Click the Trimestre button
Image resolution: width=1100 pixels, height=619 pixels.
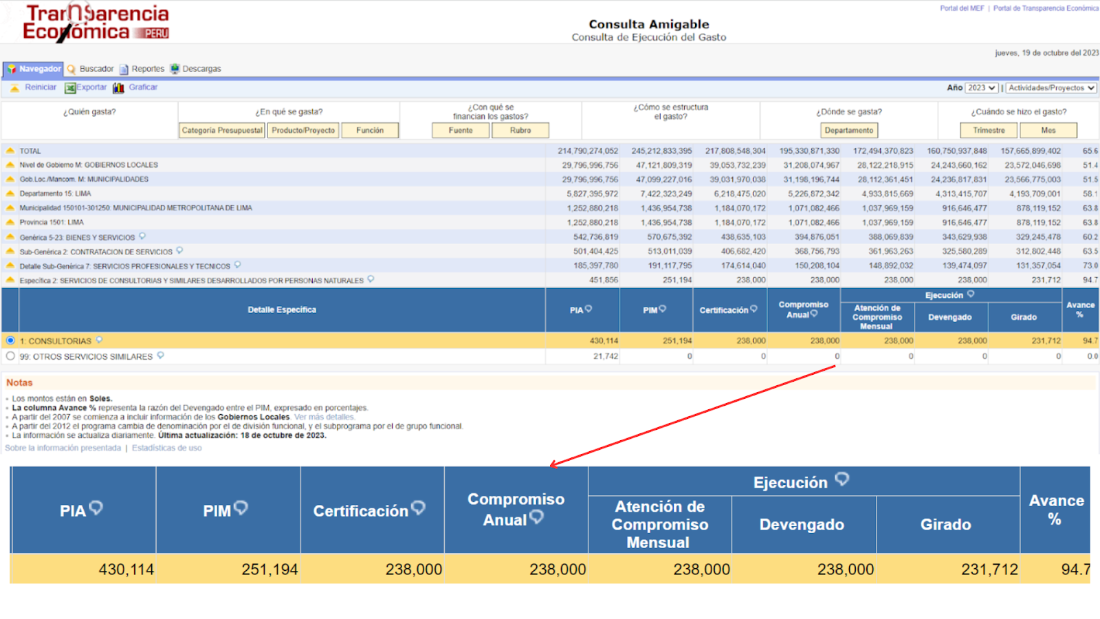tap(989, 131)
